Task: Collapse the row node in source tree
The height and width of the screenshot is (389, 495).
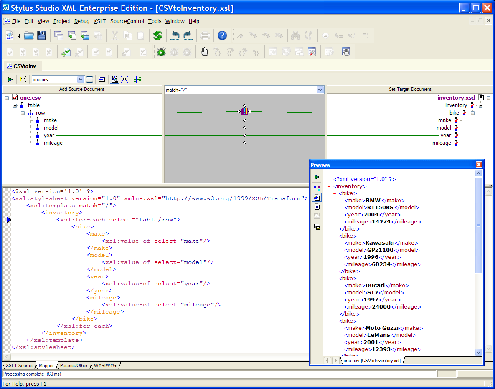Action: tap(23, 113)
